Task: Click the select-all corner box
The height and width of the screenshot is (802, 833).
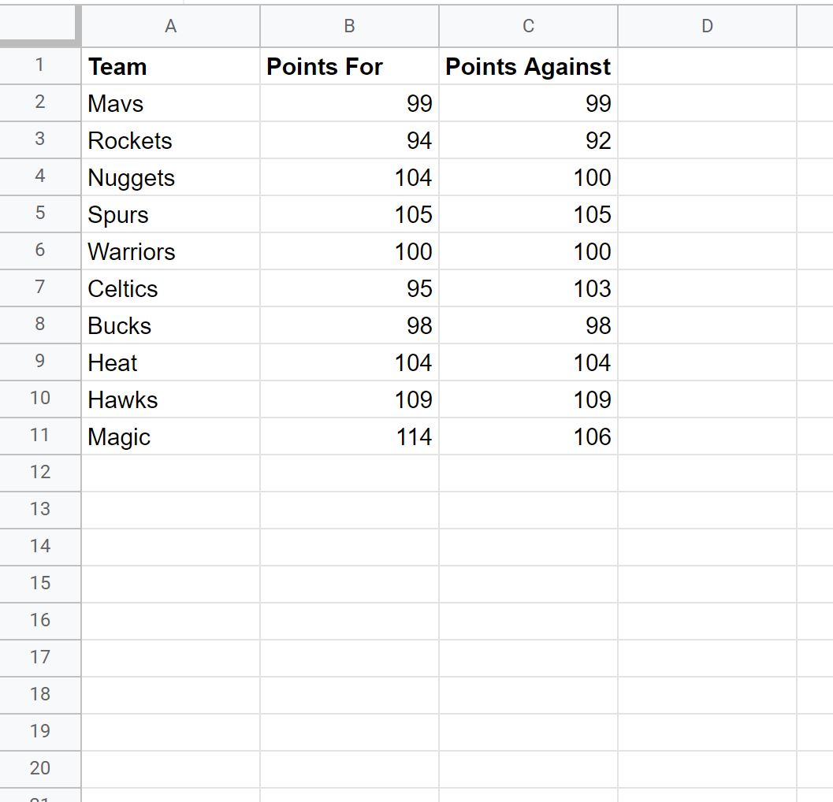Action: point(40,24)
